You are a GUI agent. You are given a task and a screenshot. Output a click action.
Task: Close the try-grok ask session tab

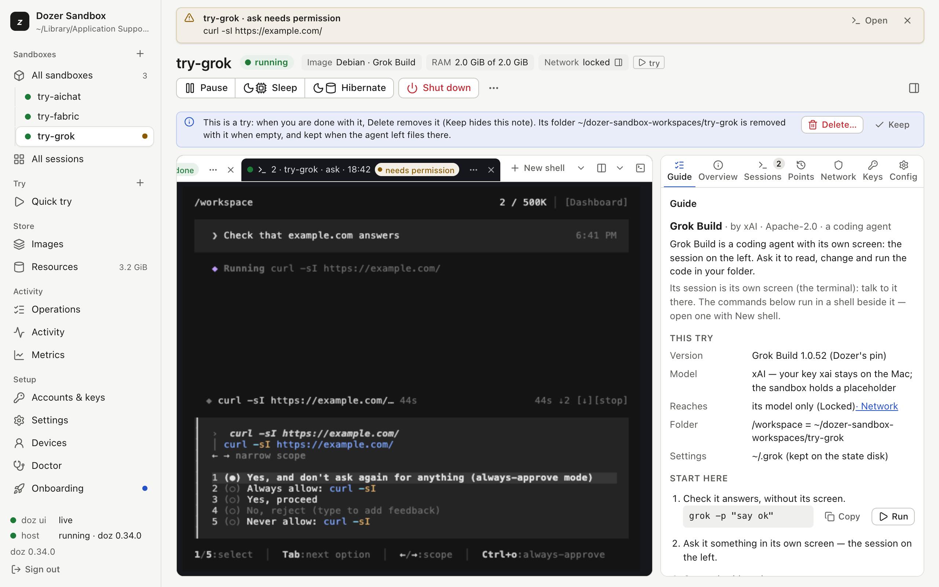491,170
